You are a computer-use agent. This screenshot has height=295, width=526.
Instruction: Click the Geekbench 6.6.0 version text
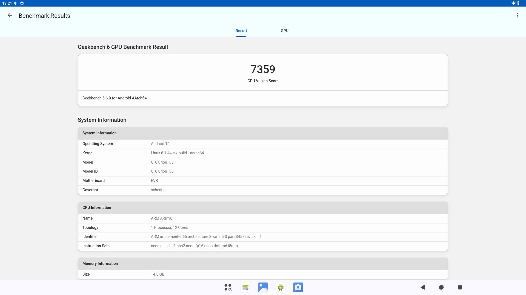(x=115, y=98)
